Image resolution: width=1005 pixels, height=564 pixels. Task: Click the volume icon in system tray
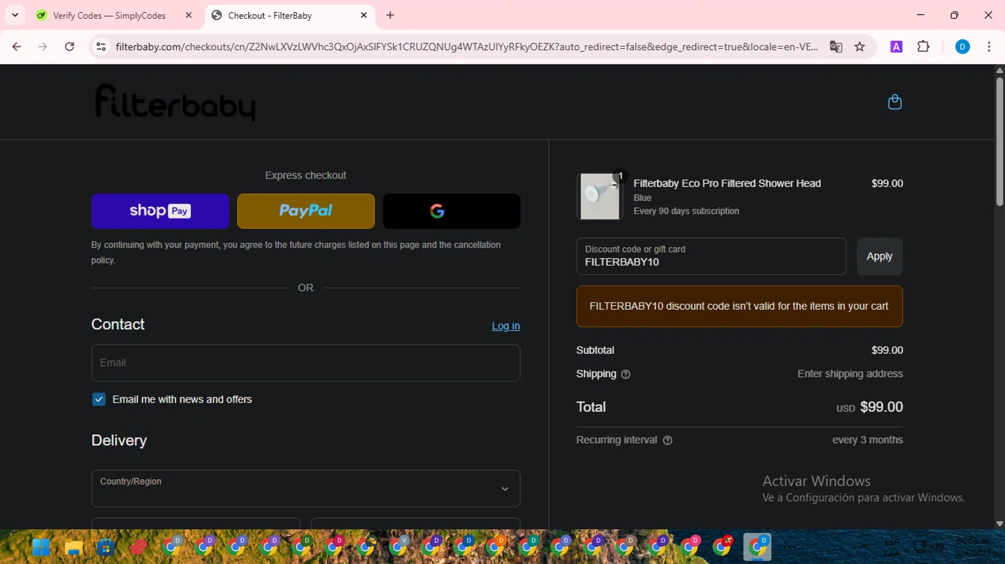937,547
